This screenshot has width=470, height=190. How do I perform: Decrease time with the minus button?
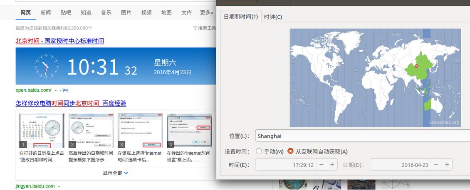point(322,165)
